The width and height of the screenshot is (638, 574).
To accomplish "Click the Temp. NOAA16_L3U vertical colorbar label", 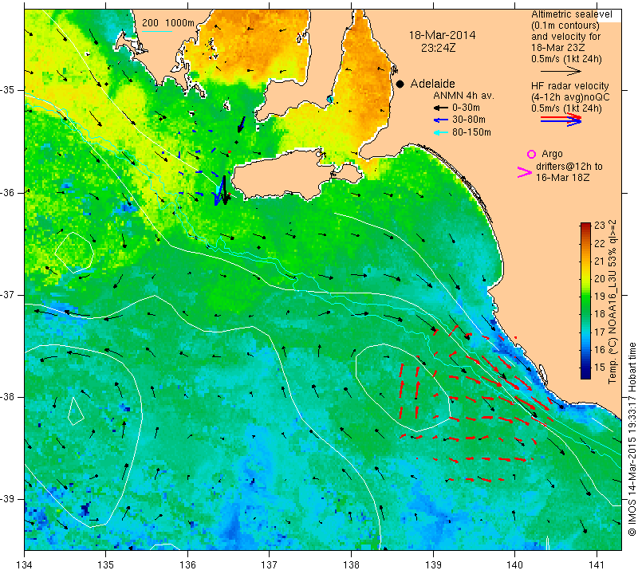I will pyautogui.click(x=612, y=302).
